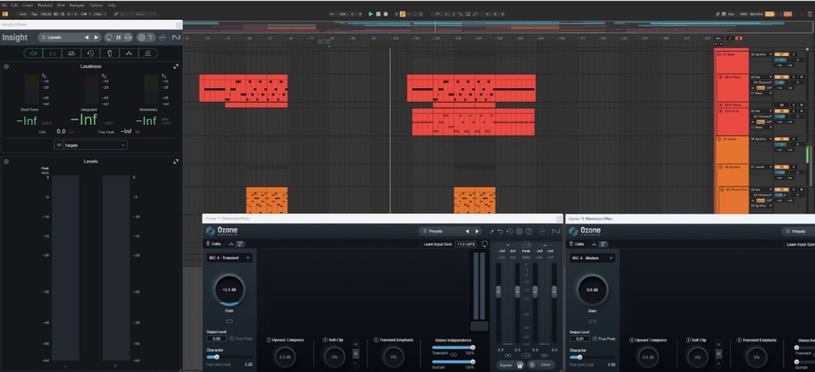Toggle Delta in the first Ozone Maximizer
This screenshot has width=815, height=372.
[213, 243]
